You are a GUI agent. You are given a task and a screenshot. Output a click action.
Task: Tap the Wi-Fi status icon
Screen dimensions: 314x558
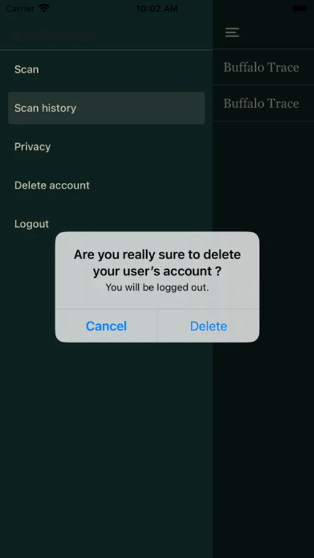point(45,8)
